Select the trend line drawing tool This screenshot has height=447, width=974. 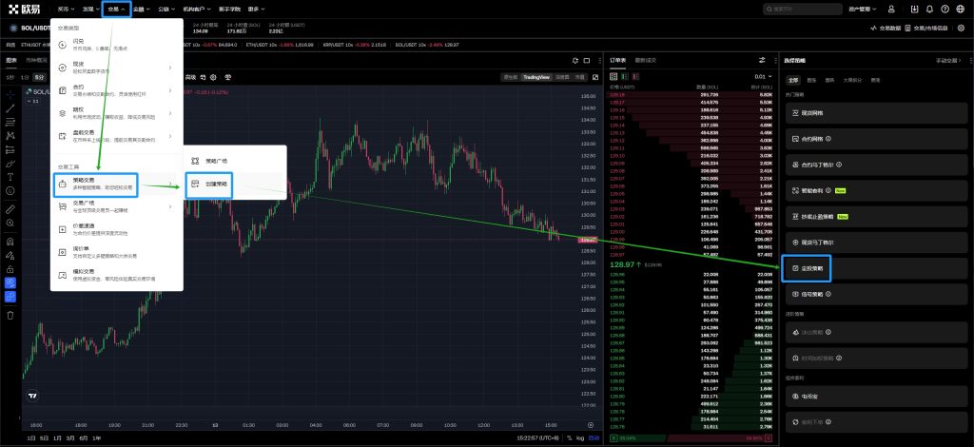tap(10, 108)
